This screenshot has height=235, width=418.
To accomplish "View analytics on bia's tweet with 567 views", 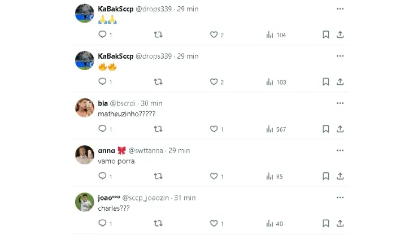I will tap(276, 129).
